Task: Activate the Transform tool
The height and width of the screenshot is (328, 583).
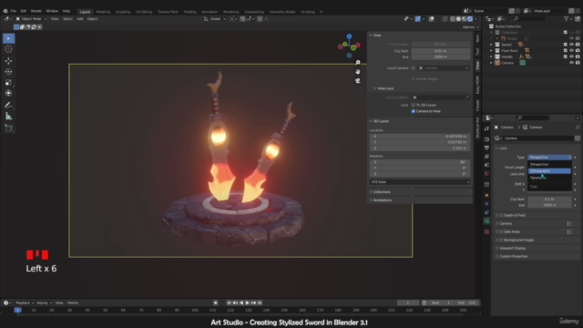Action: pyautogui.click(x=8, y=93)
